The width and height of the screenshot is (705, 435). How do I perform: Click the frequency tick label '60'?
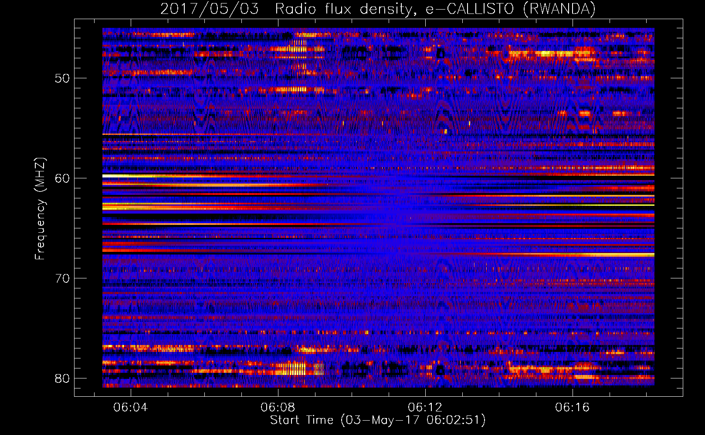click(63, 178)
